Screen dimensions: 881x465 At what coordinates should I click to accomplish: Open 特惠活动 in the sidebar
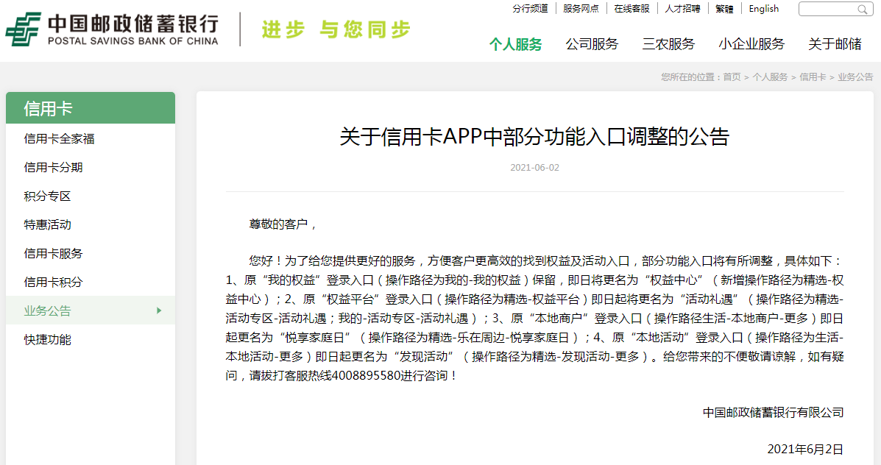(47, 224)
